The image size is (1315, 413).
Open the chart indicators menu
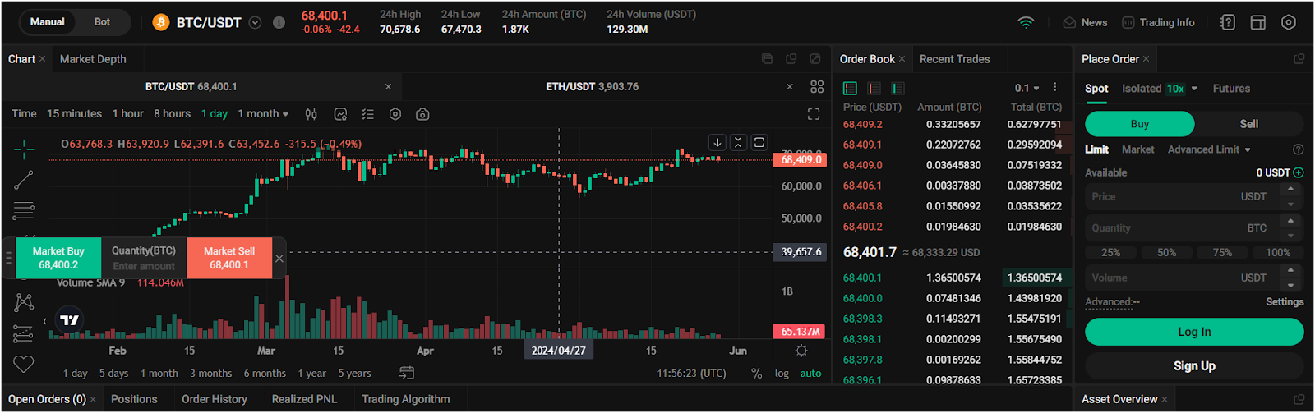(340, 114)
